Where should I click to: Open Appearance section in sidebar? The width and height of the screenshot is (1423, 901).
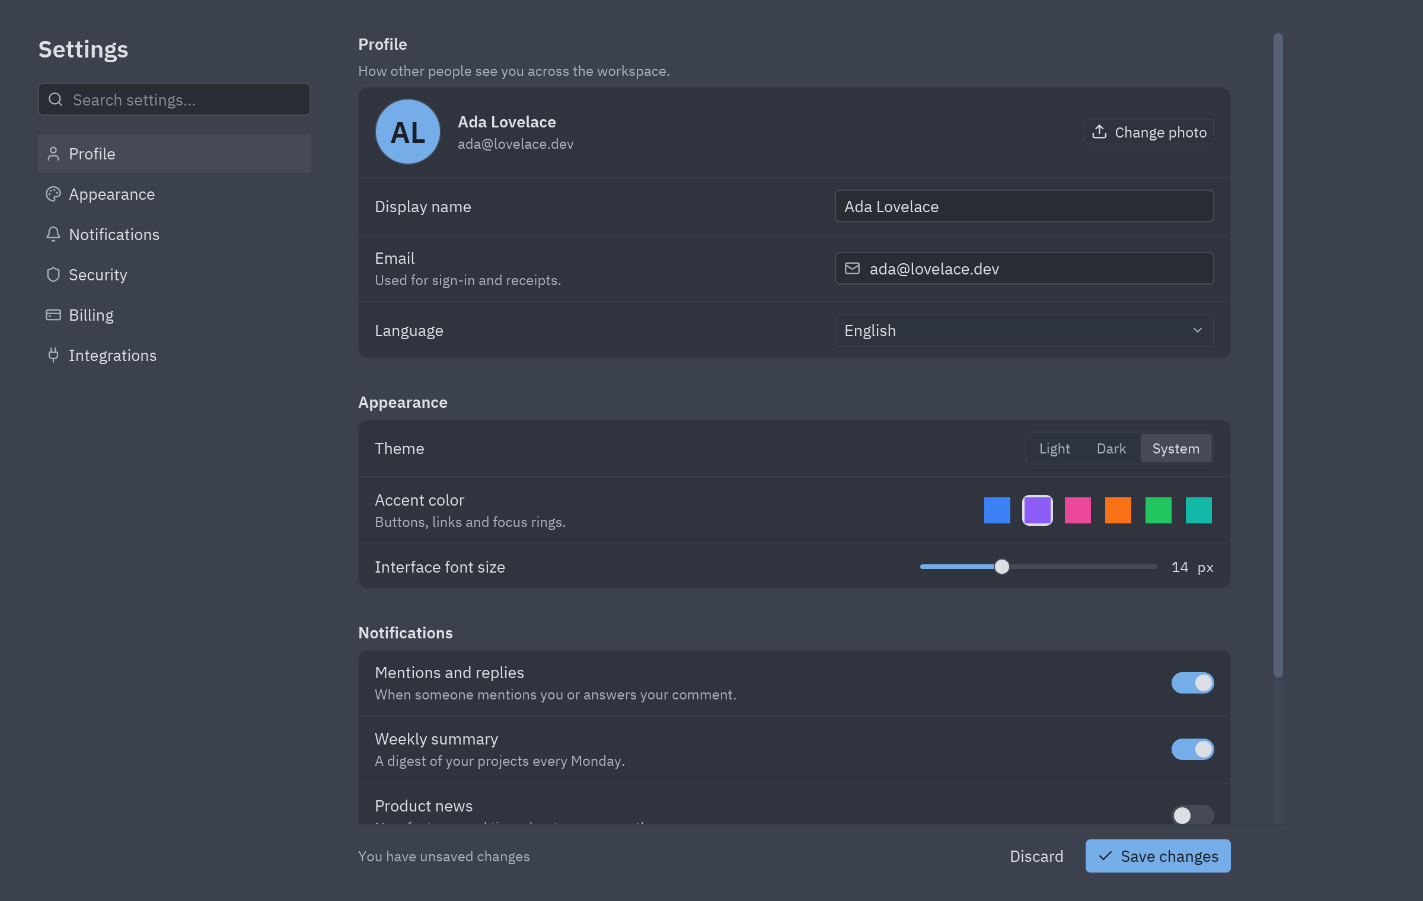[x=174, y=194]
